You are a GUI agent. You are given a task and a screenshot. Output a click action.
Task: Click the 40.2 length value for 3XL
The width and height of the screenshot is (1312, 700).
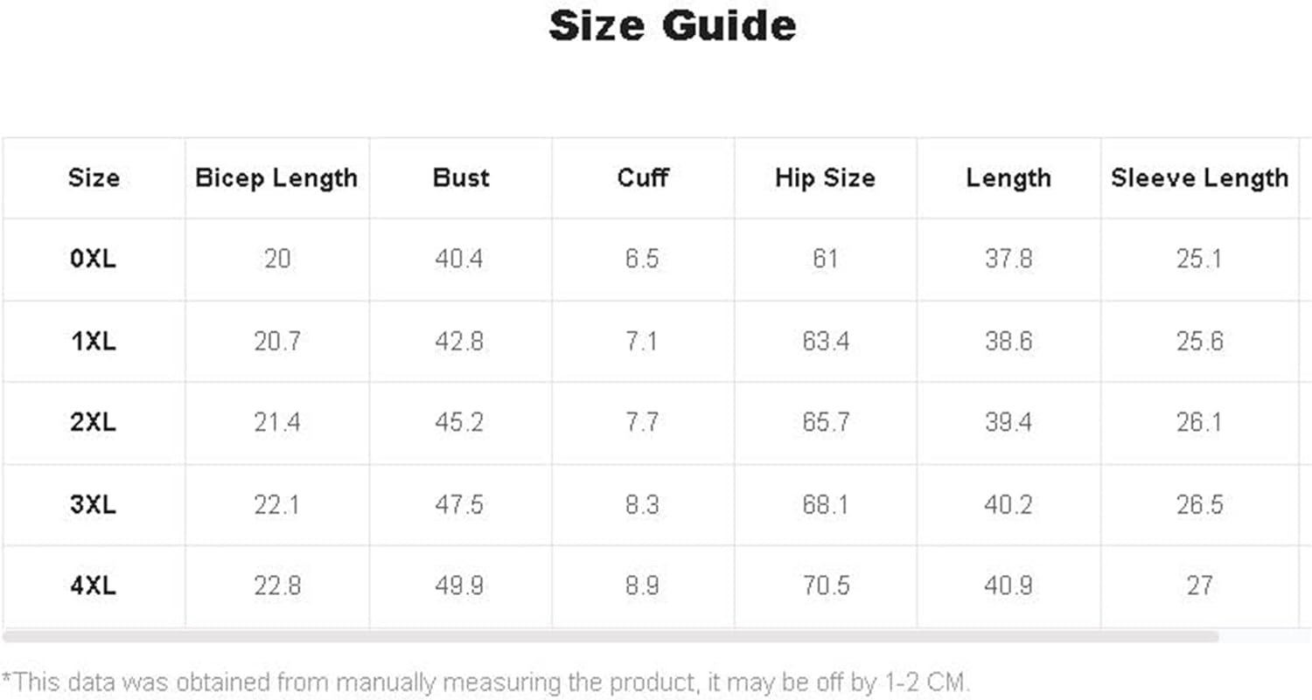pos(1008,505)
